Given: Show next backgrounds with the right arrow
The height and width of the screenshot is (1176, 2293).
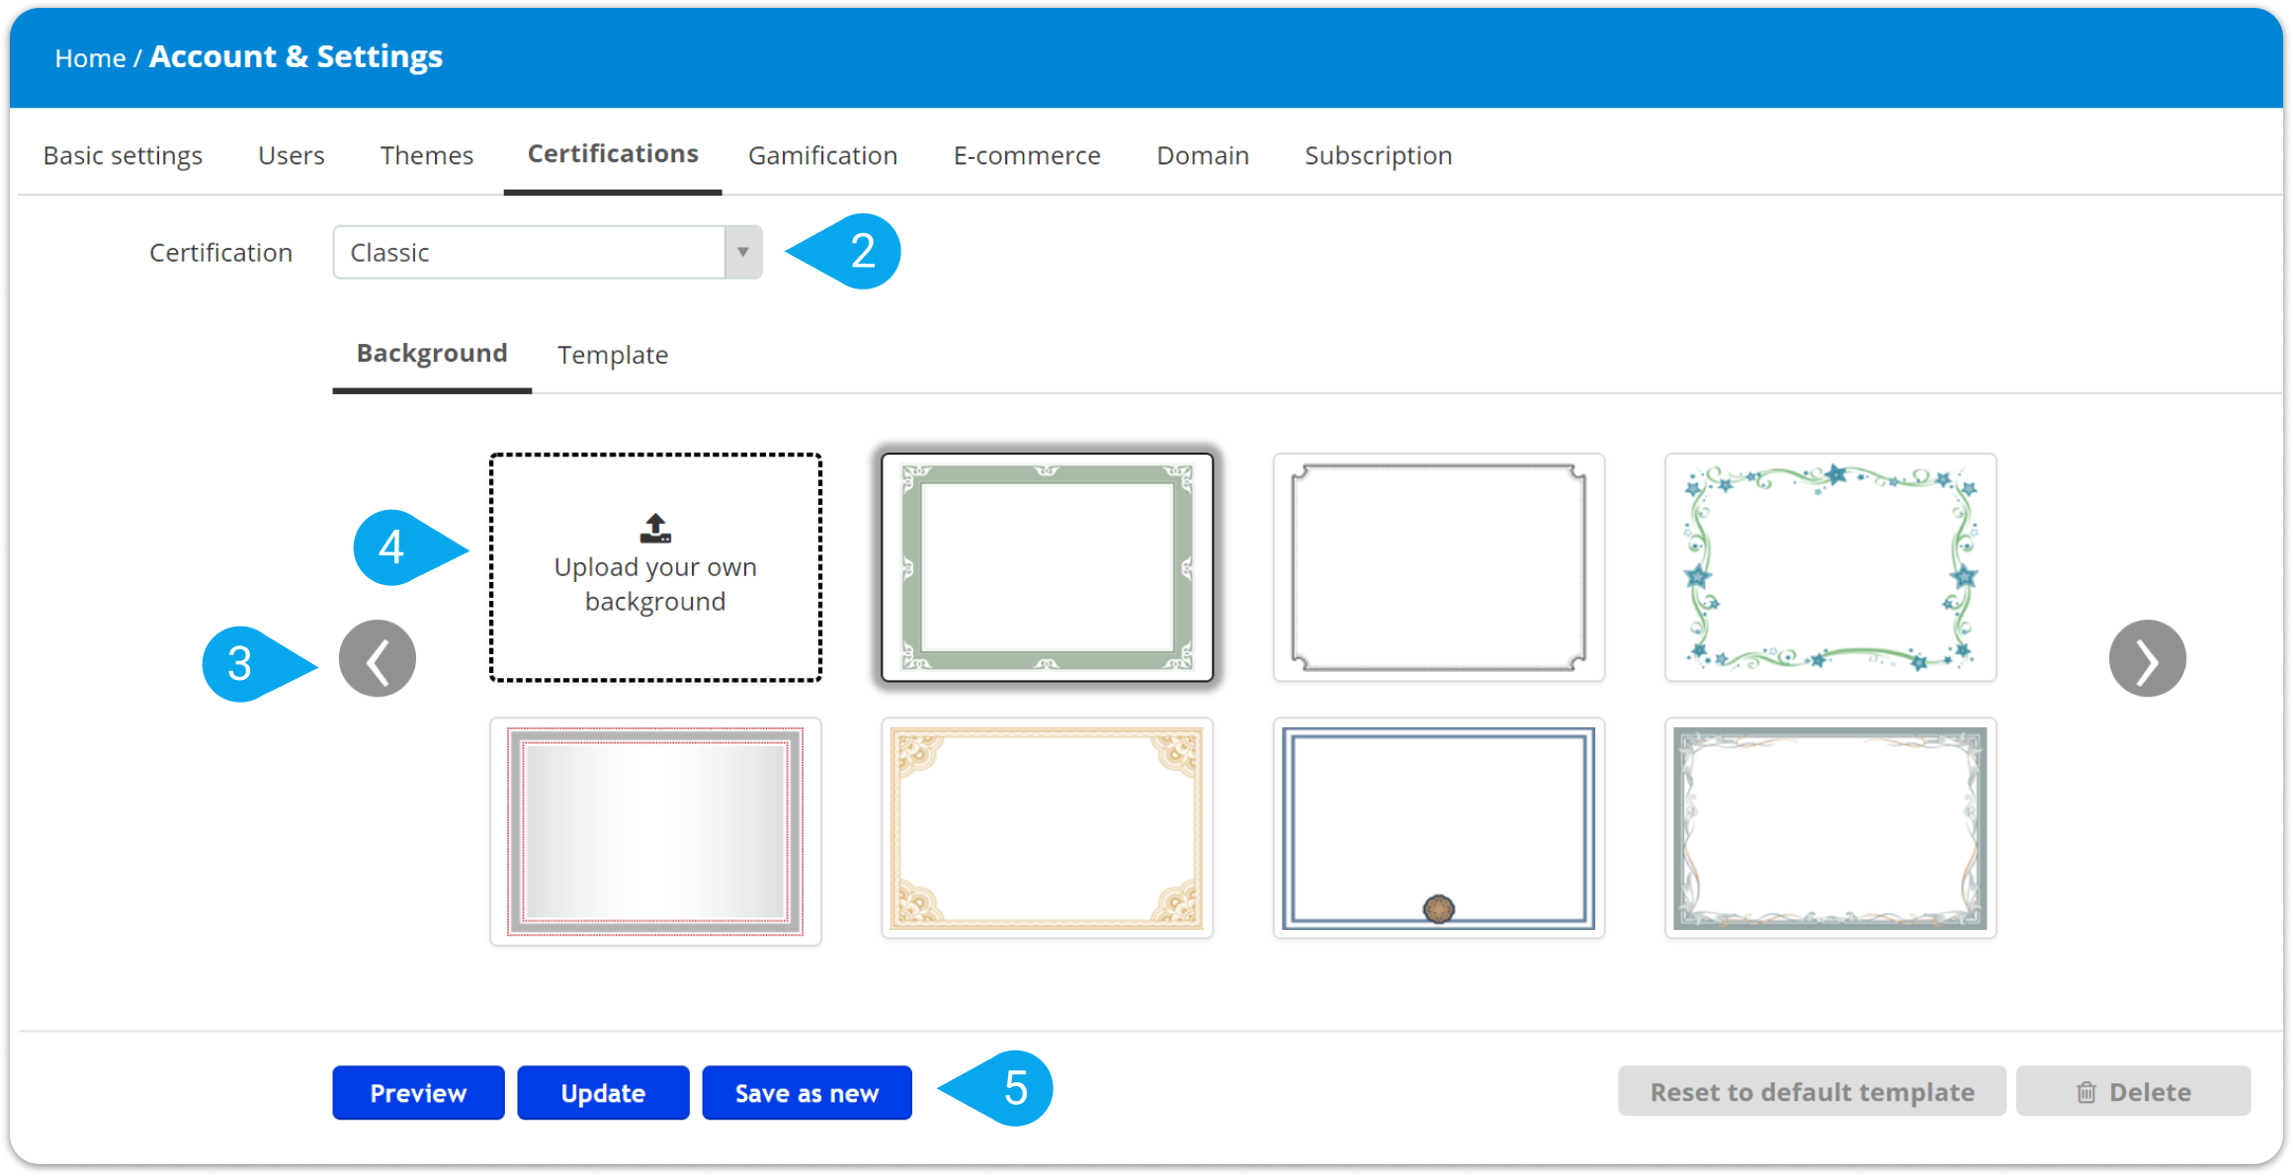Looking at the screenshot, I should point(2147,659).
